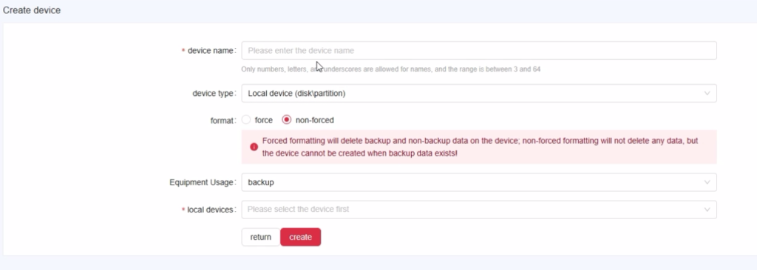Open the device type dropdown

[x=479, y=94]
